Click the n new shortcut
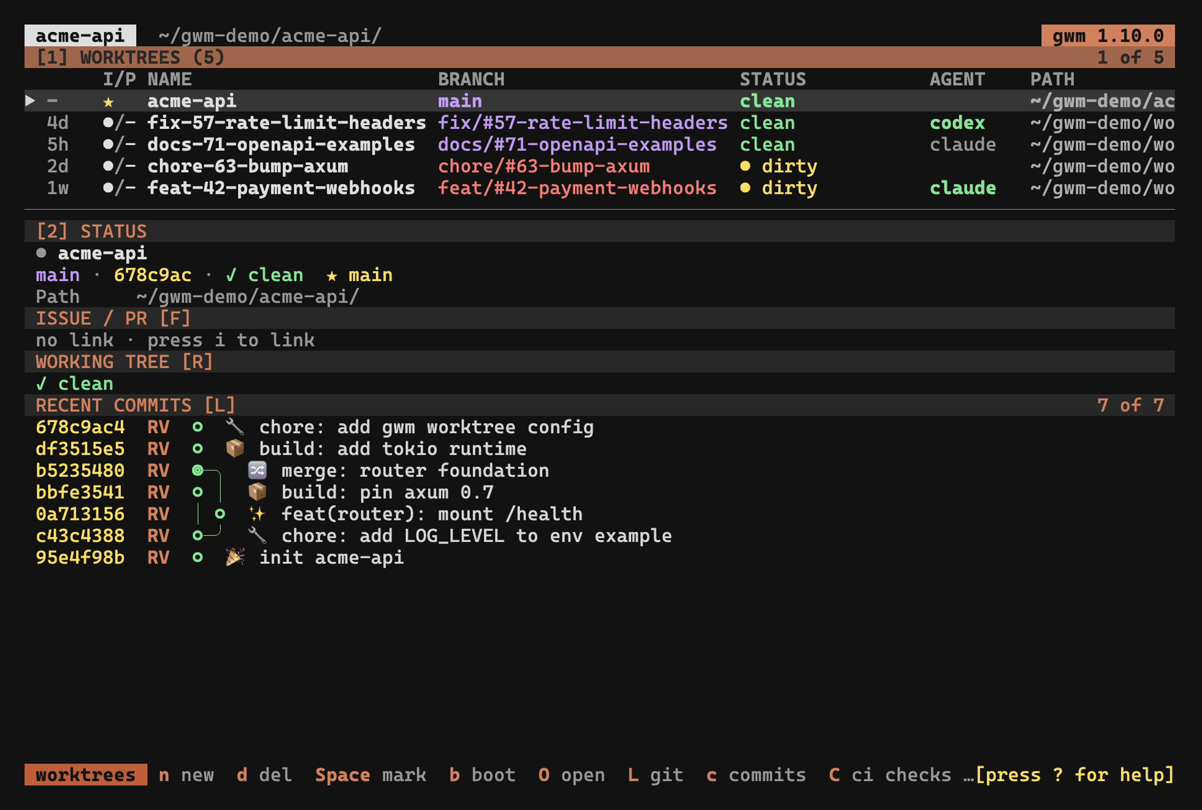This screenshot has width=1202, height=810. click(186, 775)
